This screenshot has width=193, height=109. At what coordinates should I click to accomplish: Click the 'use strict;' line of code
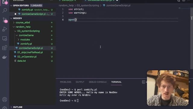click(76, 9)
